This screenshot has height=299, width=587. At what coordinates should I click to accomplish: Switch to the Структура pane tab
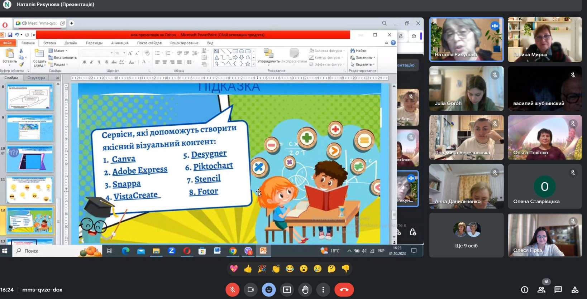36,78
